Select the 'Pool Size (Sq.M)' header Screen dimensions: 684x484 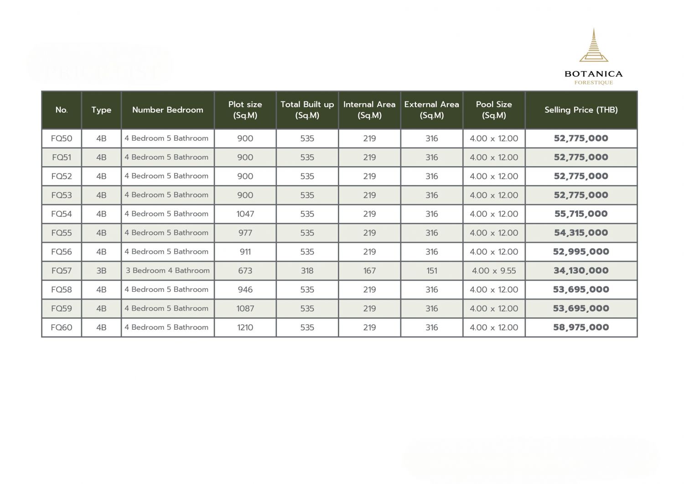point(494,110)
